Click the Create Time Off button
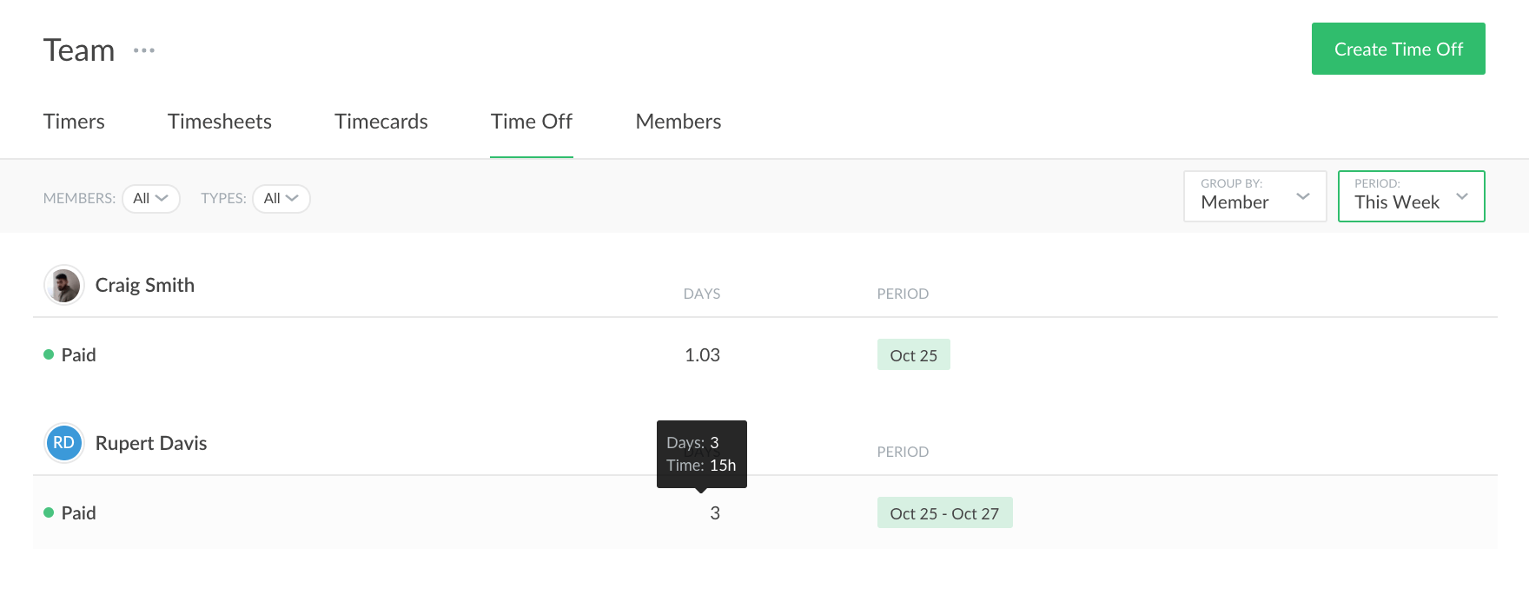Screen dimensions: 1529x608 pos(1398,49)
